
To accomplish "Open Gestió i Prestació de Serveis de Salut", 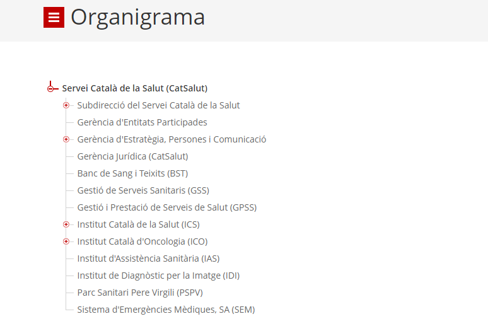I will pyautogui.click(x=167, y=207).
